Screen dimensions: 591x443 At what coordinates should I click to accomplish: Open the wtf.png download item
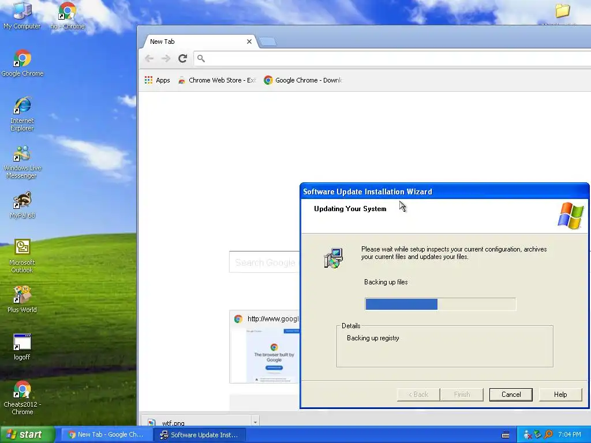[196, 422]
